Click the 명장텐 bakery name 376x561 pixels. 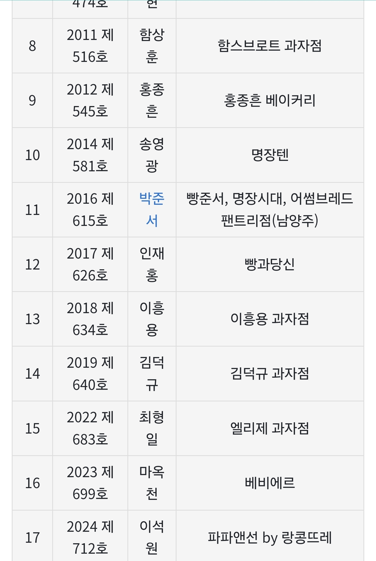270,155
